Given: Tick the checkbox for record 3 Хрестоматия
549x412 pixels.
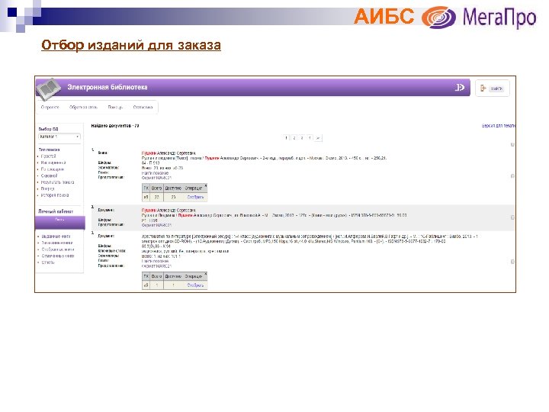Looking at the screenshot, I should tap(512, 262).
